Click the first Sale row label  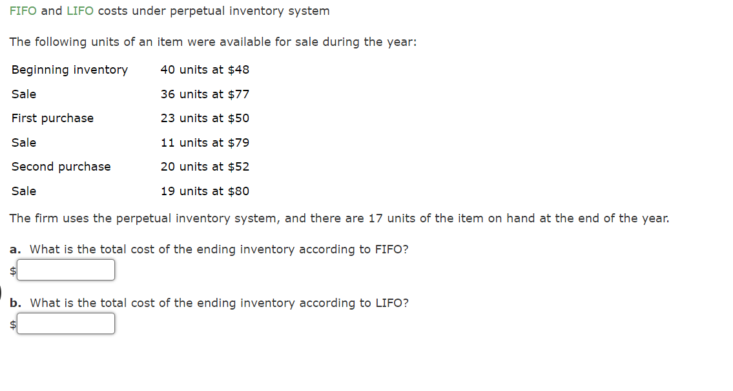click(23, 94)
